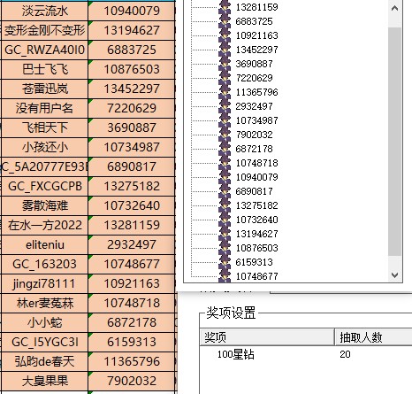Click cell with ID 13275182 in spreadsheet
Screen dimensions: 412x394
click(132, 186)
